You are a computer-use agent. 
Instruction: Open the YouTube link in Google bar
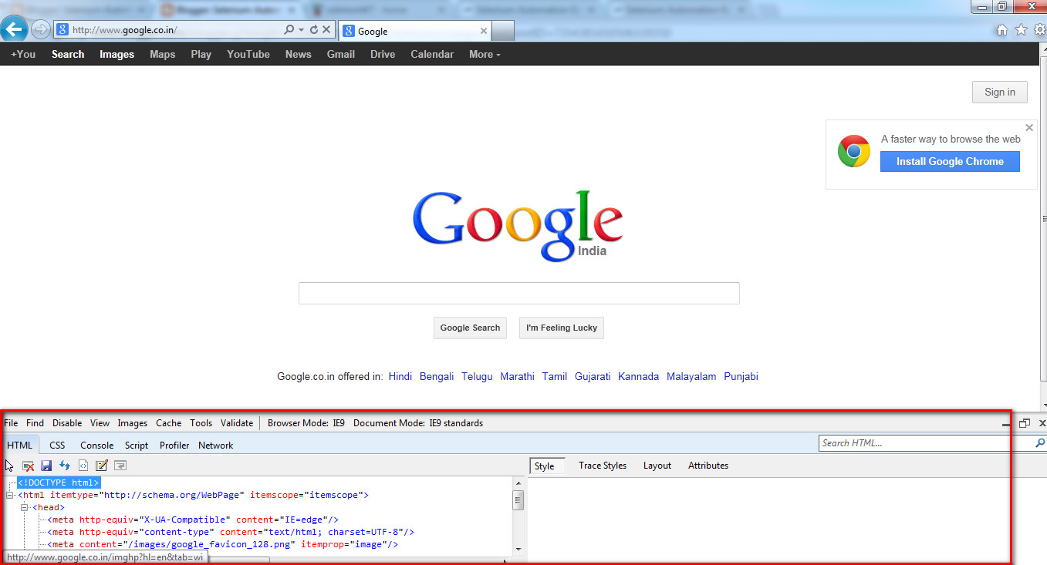tap(248, 54)
